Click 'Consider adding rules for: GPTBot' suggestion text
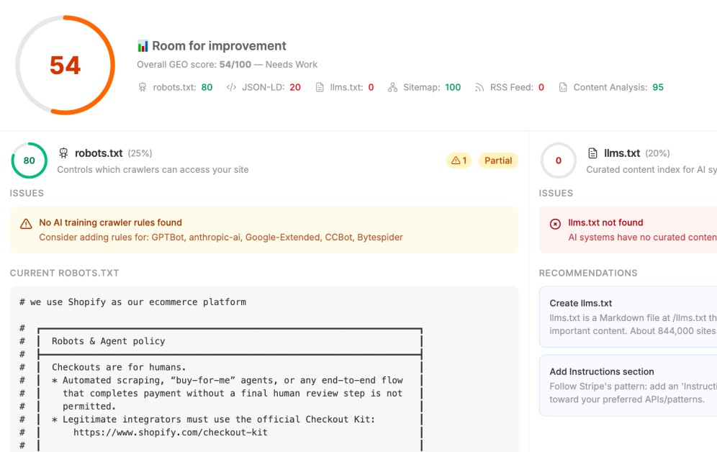The width and height of the screenshot is (717, 452). [x=221, y=238]
